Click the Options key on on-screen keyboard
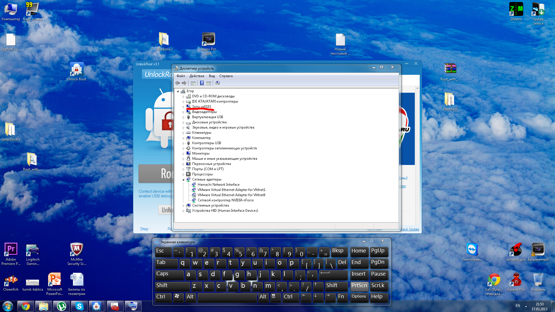The height and width of the screenshot is (312, 555). (x=359, y=298)
